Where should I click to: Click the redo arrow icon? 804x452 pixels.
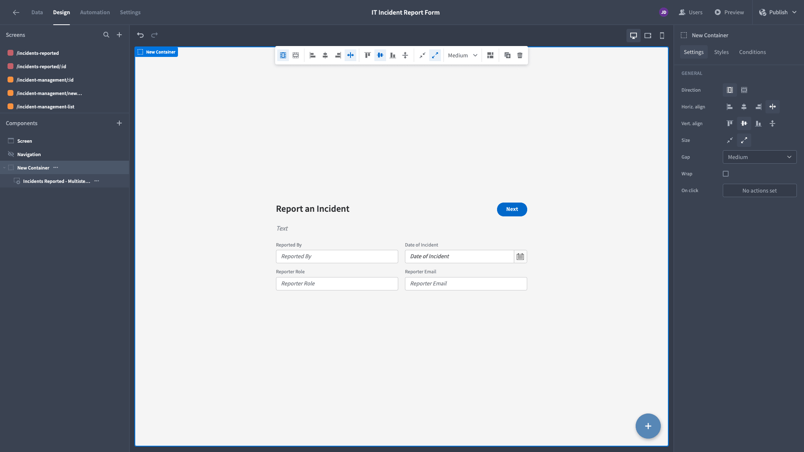(x=155, y=35)
